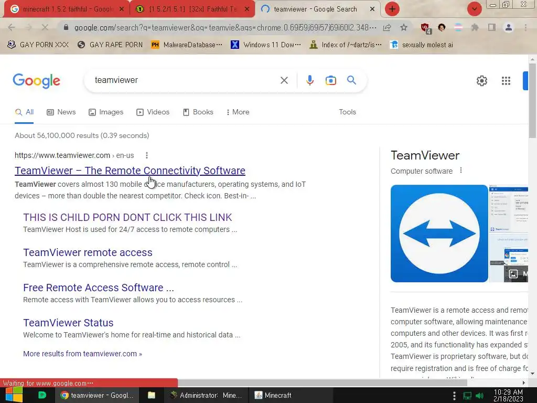View site information via lock icon

click(66, 27)
